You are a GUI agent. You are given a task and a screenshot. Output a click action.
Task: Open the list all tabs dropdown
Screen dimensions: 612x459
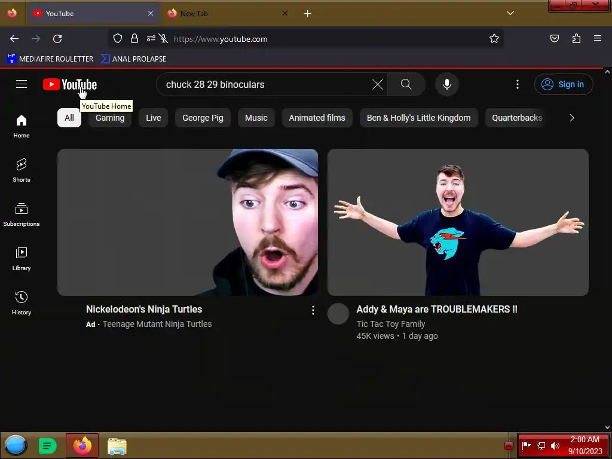(510, 13)
